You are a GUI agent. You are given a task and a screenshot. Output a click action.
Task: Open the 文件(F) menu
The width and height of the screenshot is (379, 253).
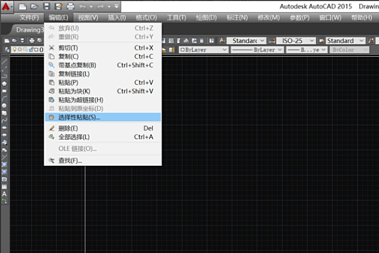29,18
